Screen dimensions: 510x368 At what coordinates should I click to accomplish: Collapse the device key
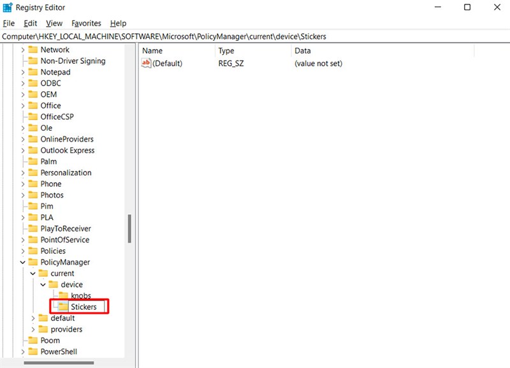click(x=43, y=284)
